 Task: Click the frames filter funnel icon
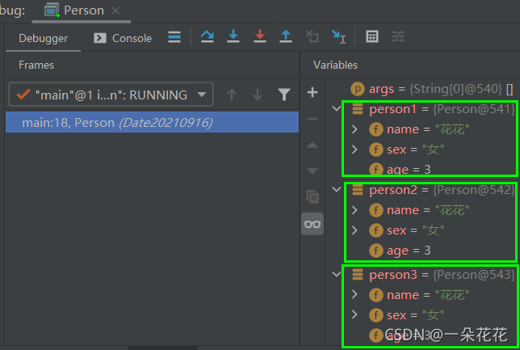[284, 95]
